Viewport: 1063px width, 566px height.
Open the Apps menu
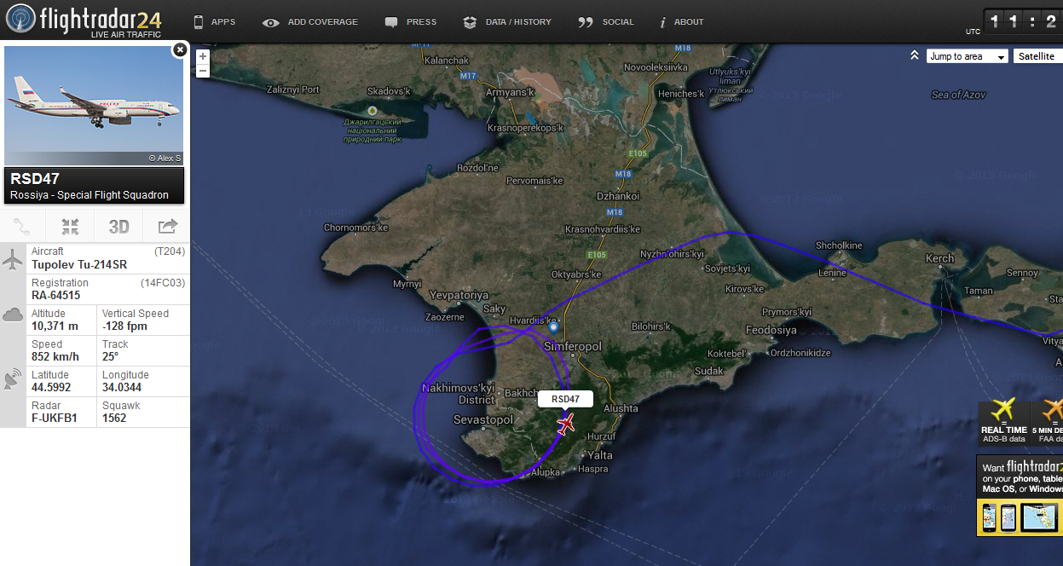pyautogui.click(x=215, y=22)
